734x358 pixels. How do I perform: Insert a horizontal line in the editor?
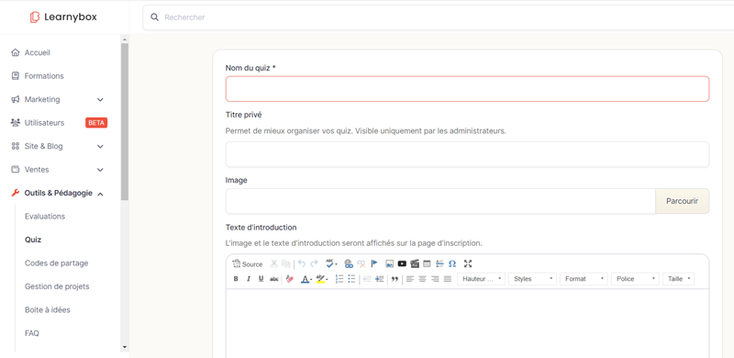click(x=439, y=263)
